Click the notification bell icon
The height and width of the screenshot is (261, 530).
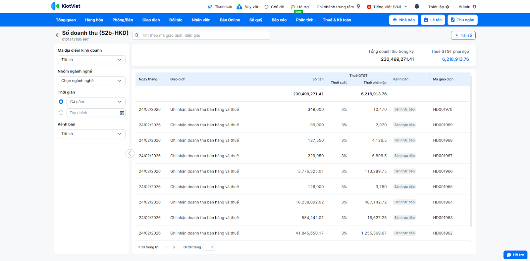[x=417, y=6]
